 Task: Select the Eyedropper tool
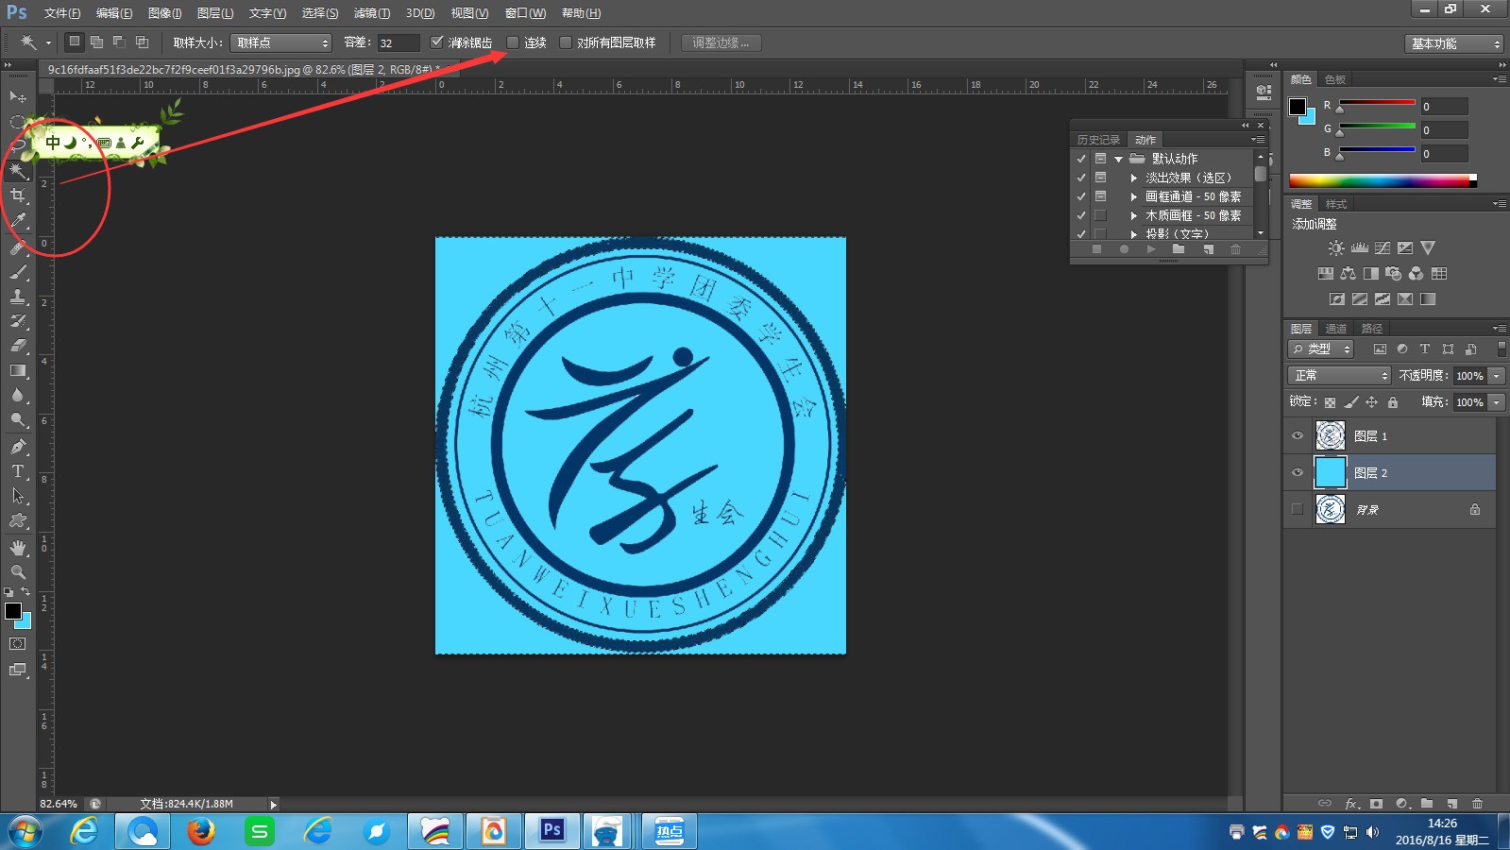click(x=18, y=221)
